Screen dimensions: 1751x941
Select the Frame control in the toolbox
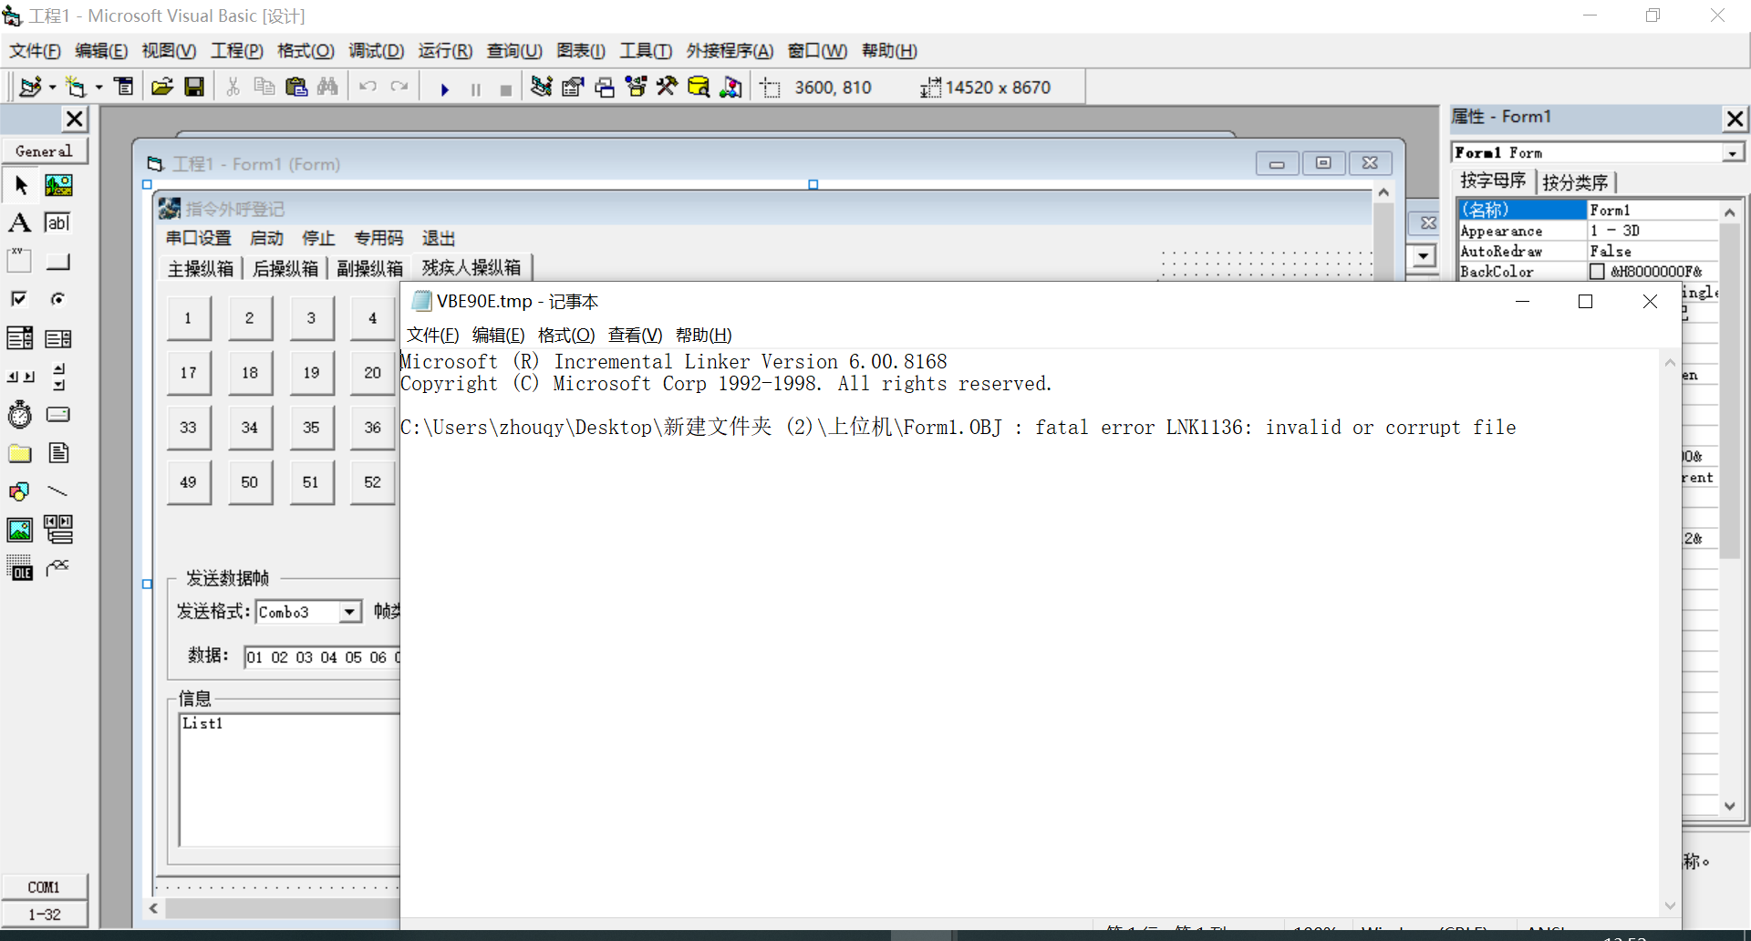pos(20,262)
